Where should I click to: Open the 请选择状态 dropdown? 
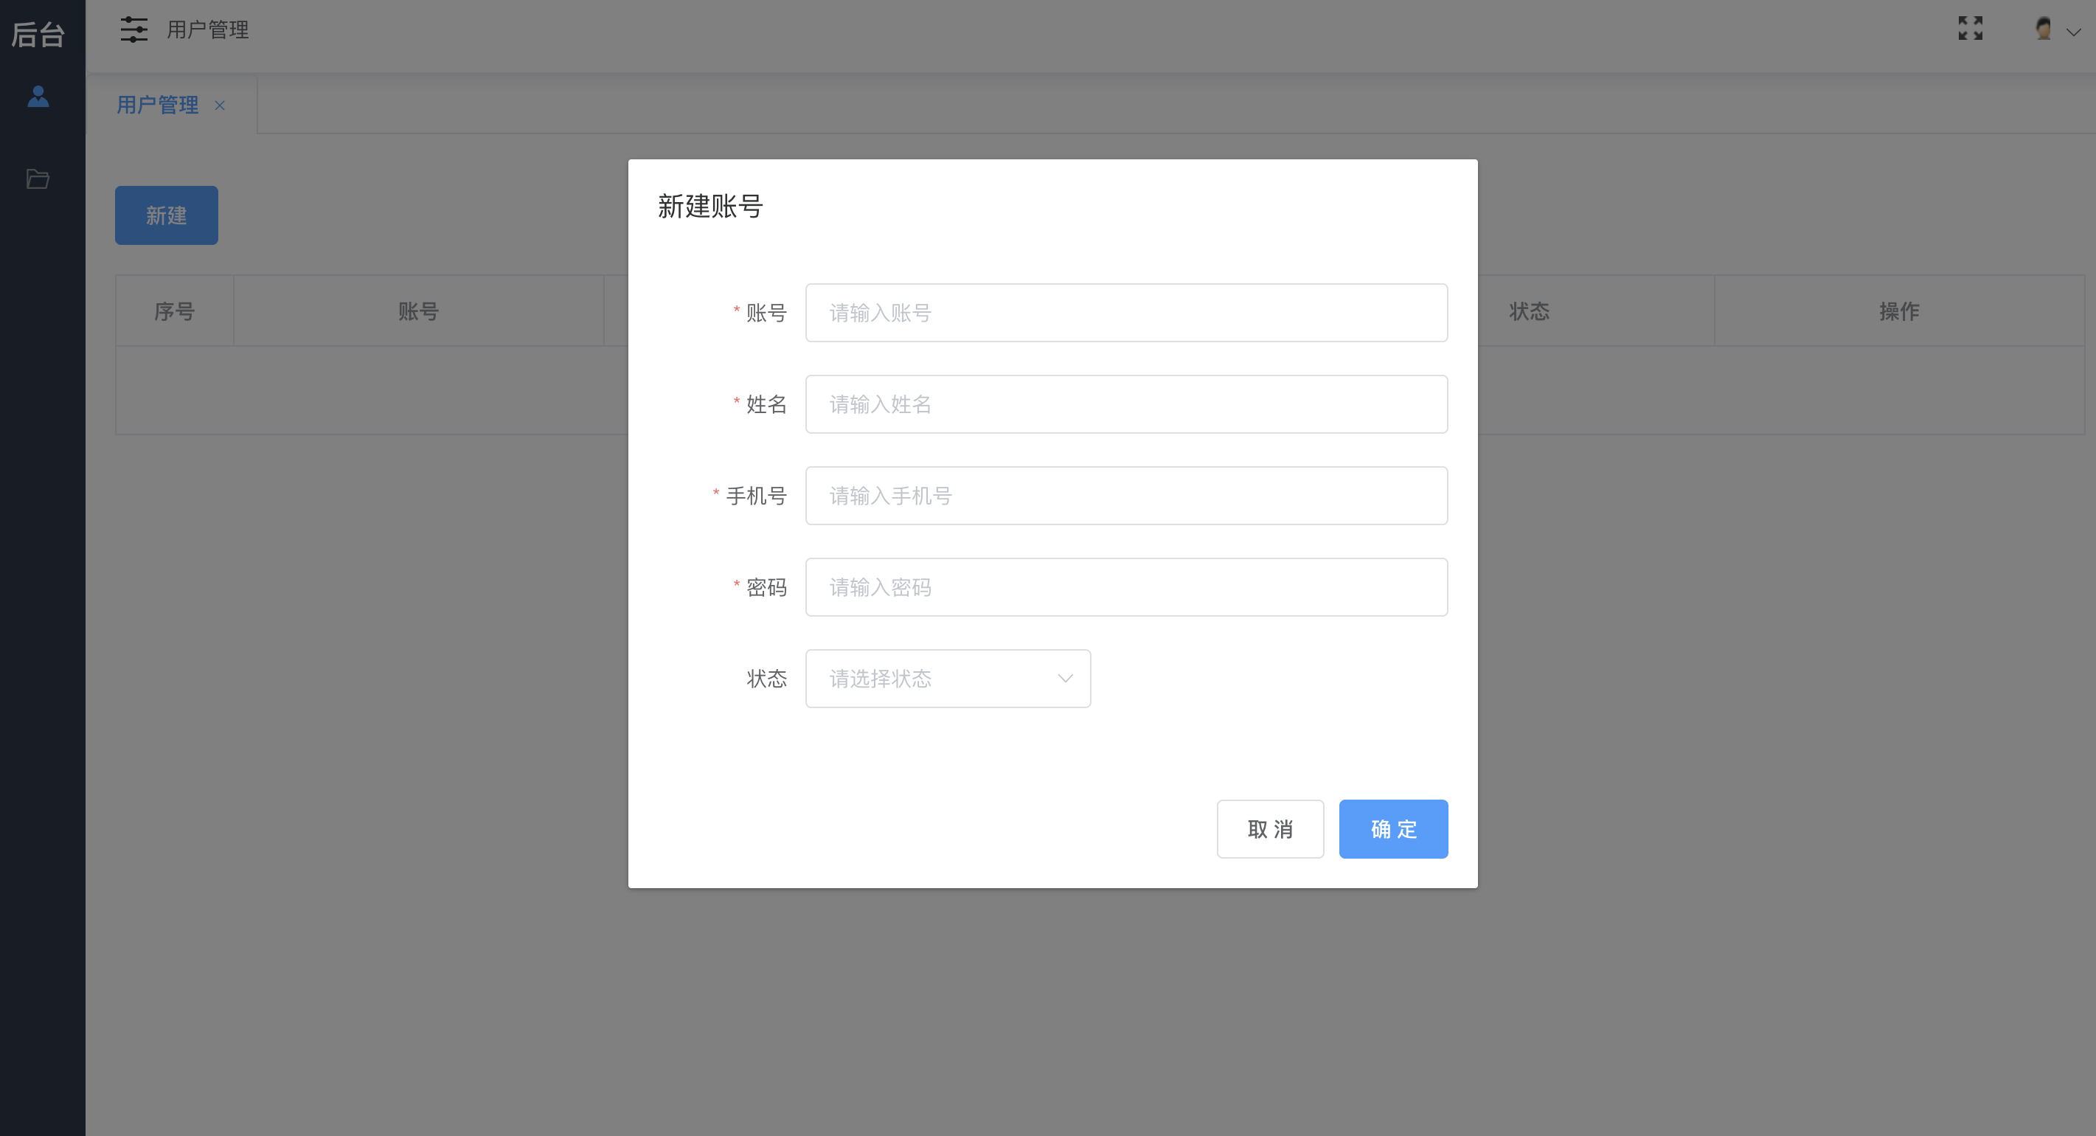[936, 679]
